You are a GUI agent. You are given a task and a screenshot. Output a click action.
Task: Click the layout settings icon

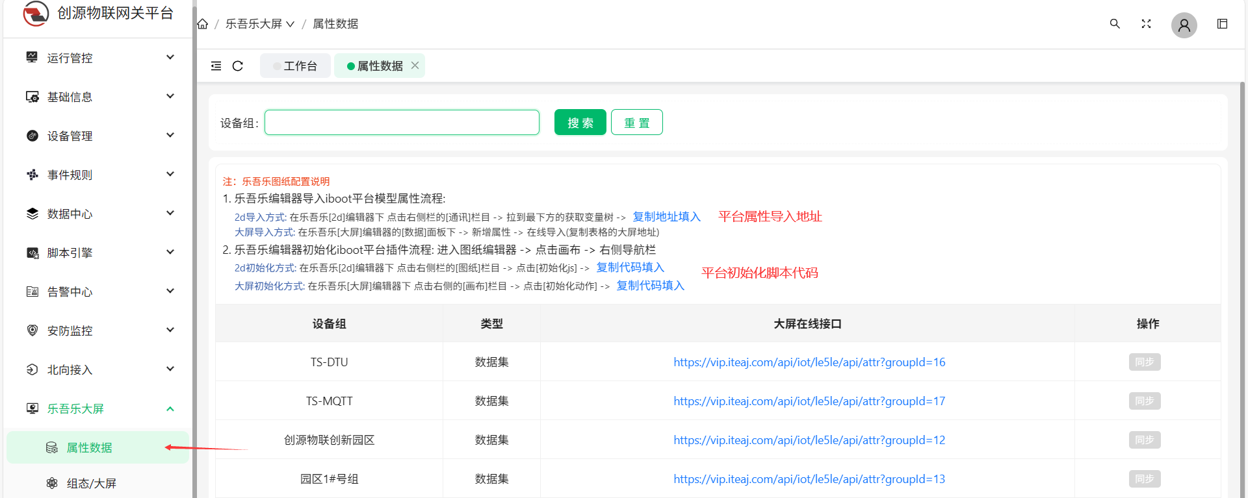pyautogui.click(x=1222, y=24)
